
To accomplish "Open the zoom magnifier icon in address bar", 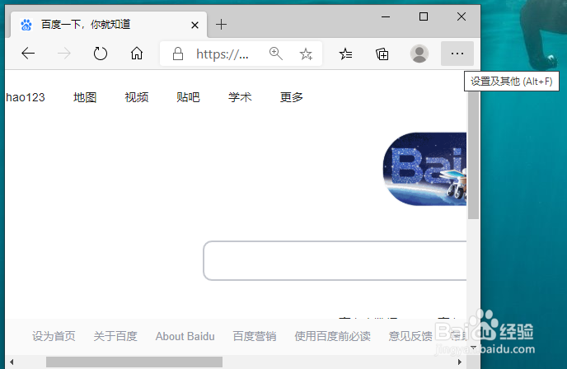I will coord(275,54).
